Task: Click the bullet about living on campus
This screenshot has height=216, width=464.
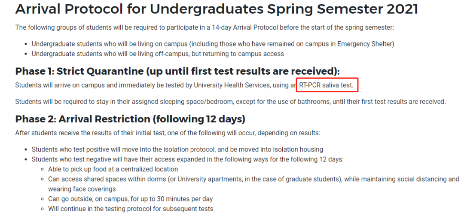Action: pyautogui.click(x=213, y=44)
